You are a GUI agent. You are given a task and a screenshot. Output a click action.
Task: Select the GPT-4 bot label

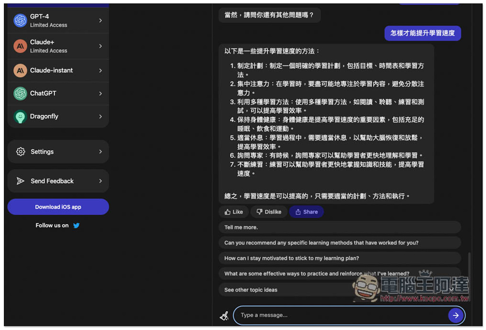[39, 17]
